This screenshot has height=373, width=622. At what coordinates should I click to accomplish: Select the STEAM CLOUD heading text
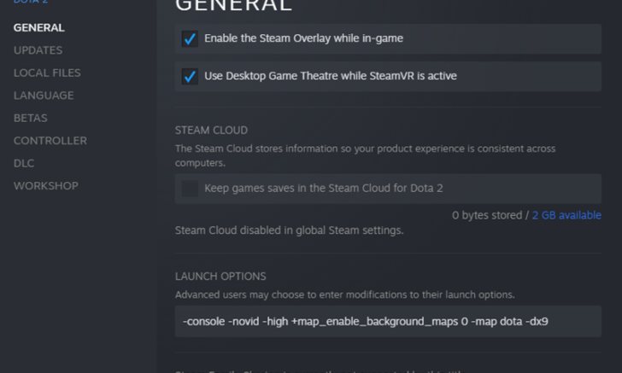(211, 131)
